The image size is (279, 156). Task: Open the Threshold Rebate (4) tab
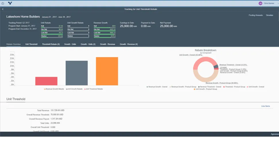51,44
